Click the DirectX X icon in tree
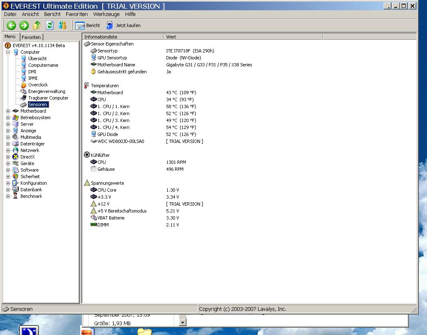Viewport: 427px width, 335px height. (x=16, y=157)
